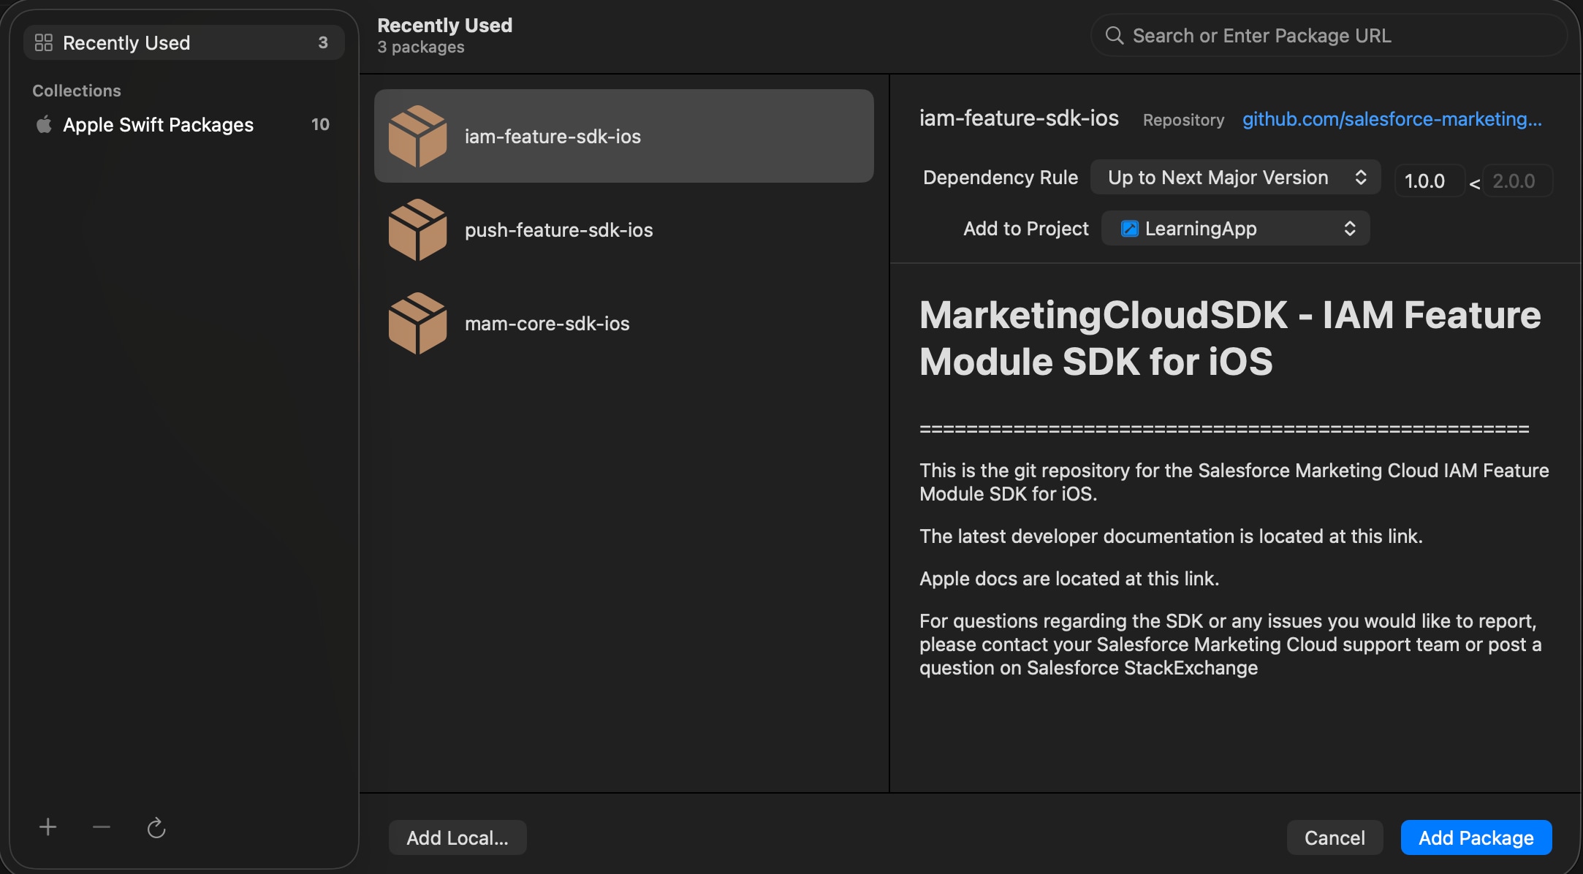Open the Dependency Rule dropdown

click(x=1234, y=177)
